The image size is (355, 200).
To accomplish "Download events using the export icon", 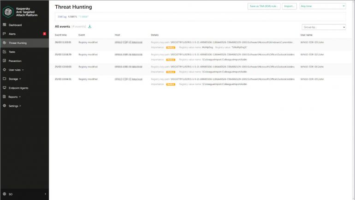I will click(90, 27).
